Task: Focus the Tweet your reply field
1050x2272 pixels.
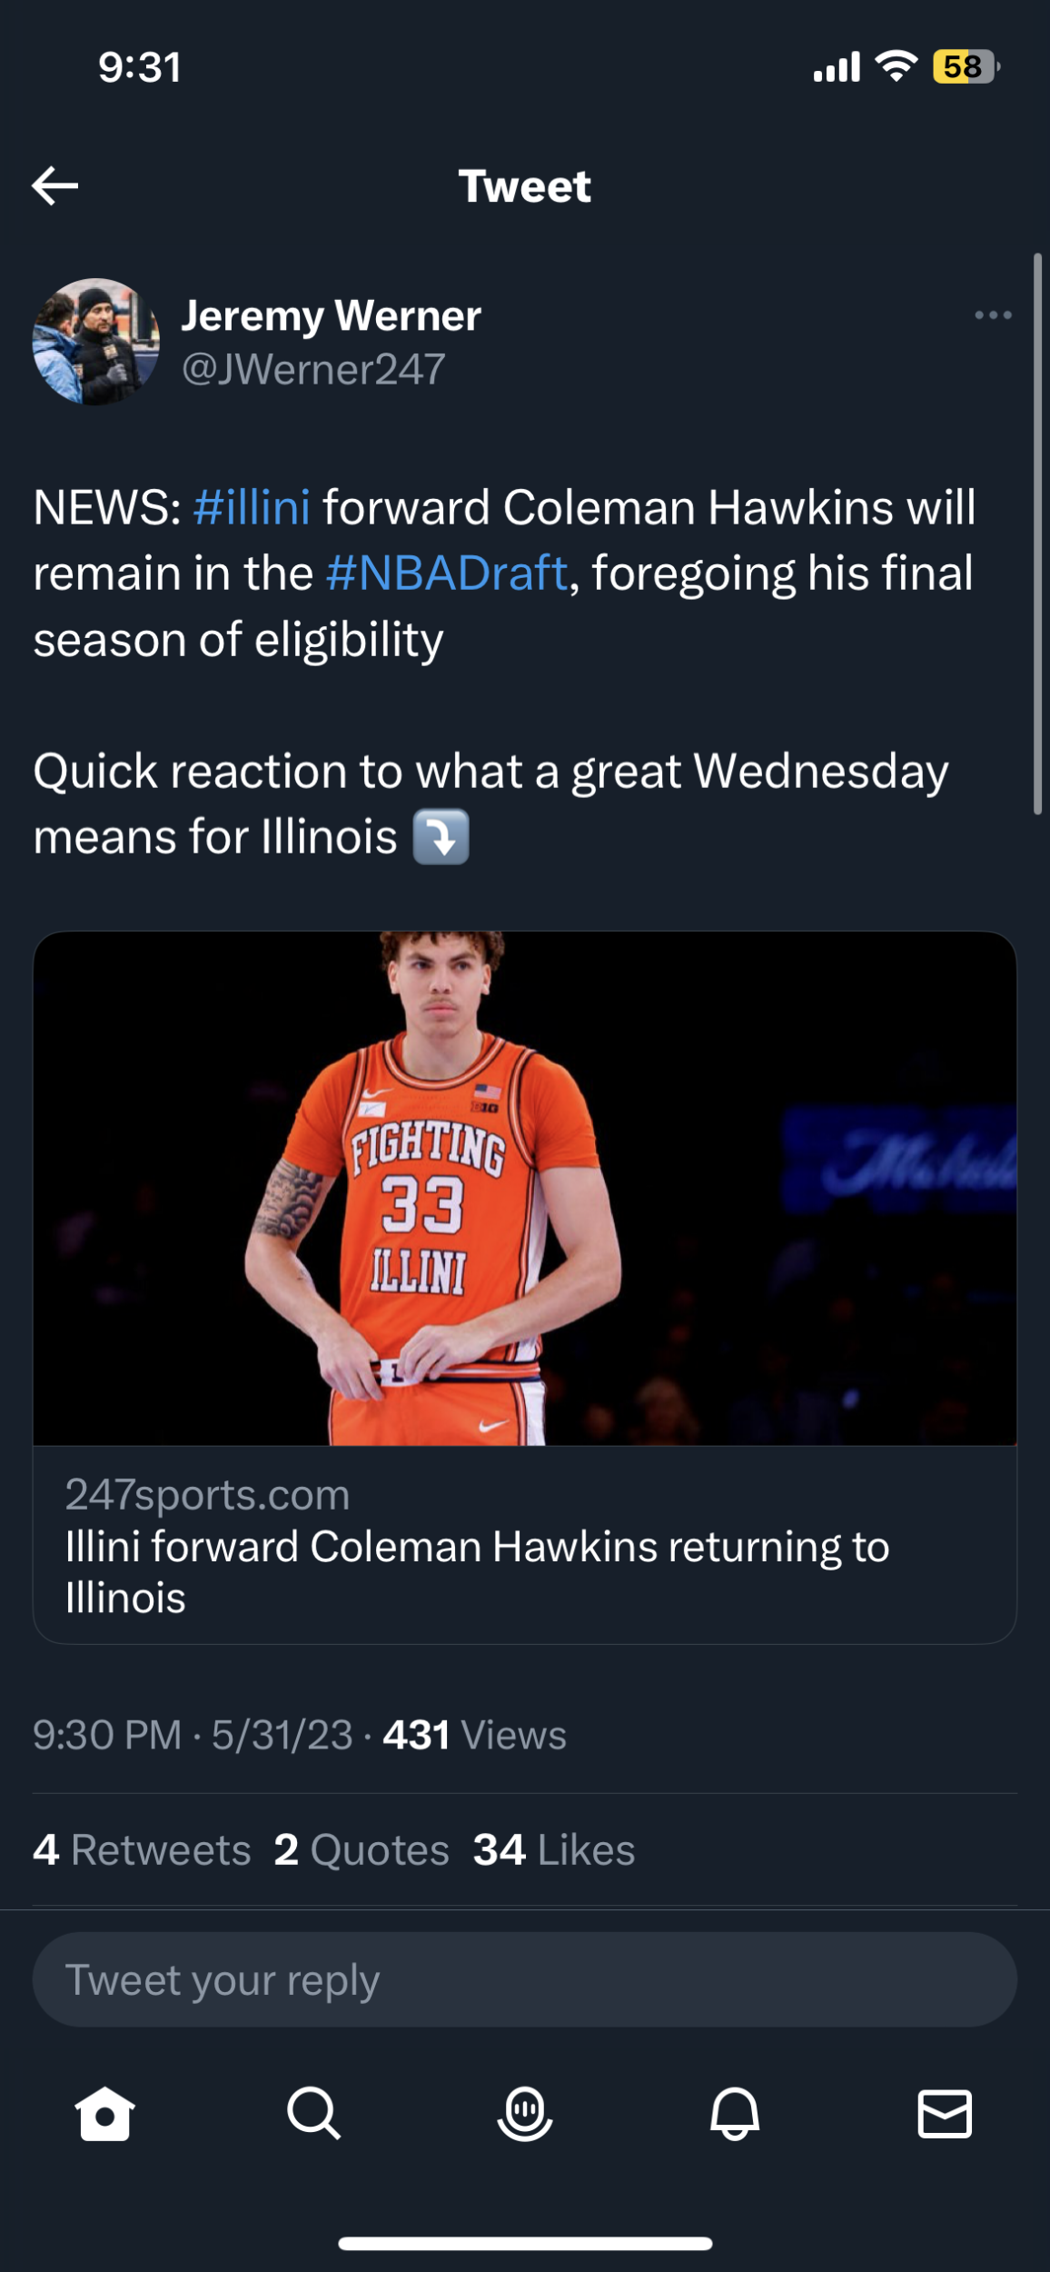Action: click(x=525, y=1979)
